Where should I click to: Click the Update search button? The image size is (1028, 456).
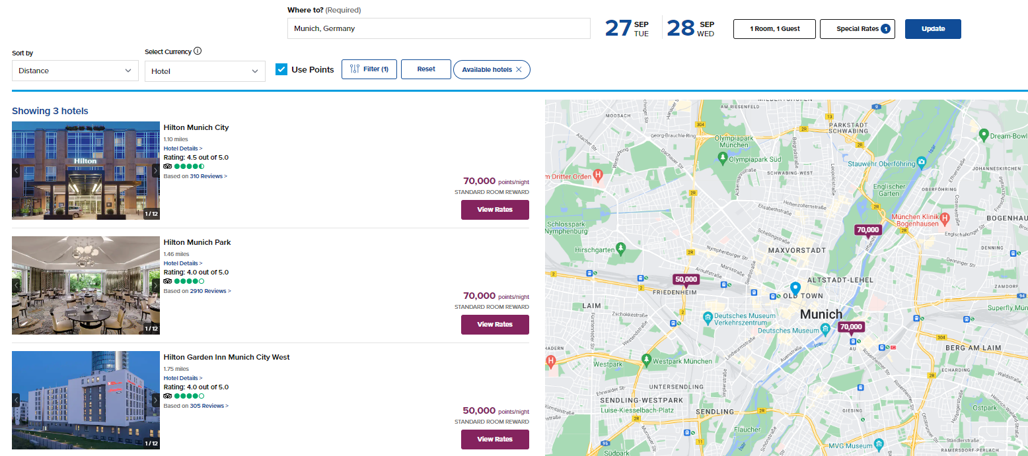[933, 29]
